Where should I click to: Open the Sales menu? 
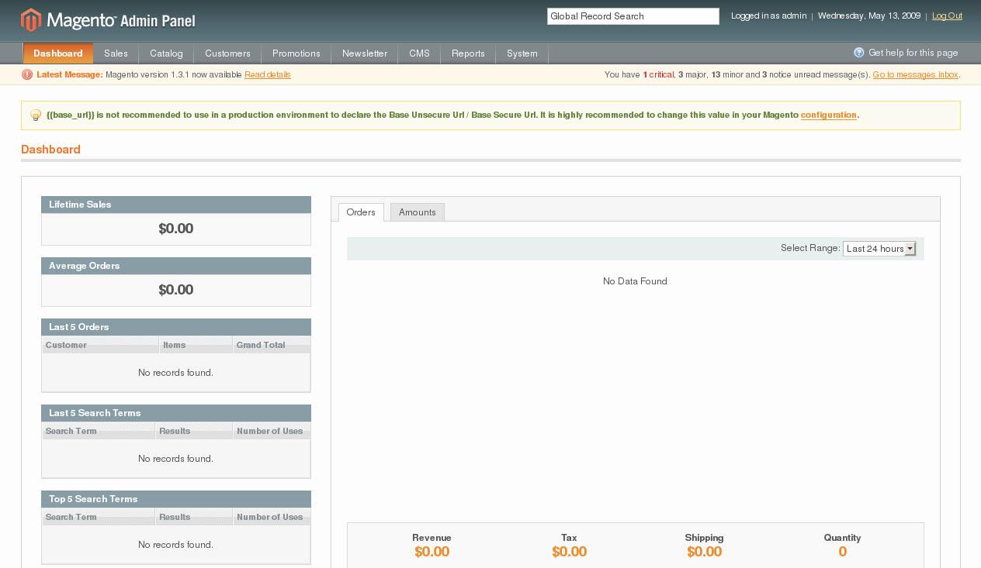[x=116, y=53]
